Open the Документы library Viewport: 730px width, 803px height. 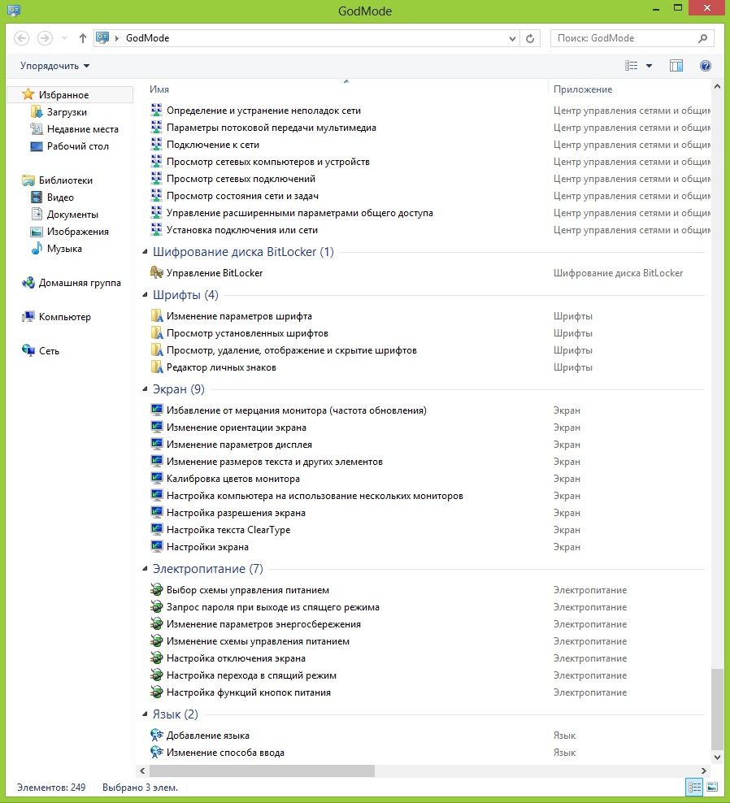(x=72, y=214)
